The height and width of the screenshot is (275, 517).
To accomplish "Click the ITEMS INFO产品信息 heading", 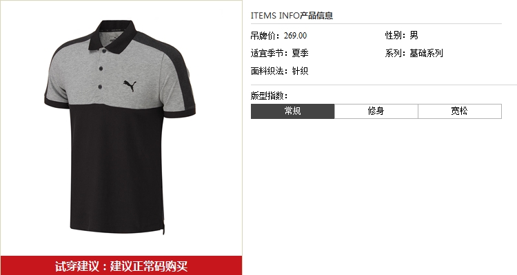I will coord(292,15).
